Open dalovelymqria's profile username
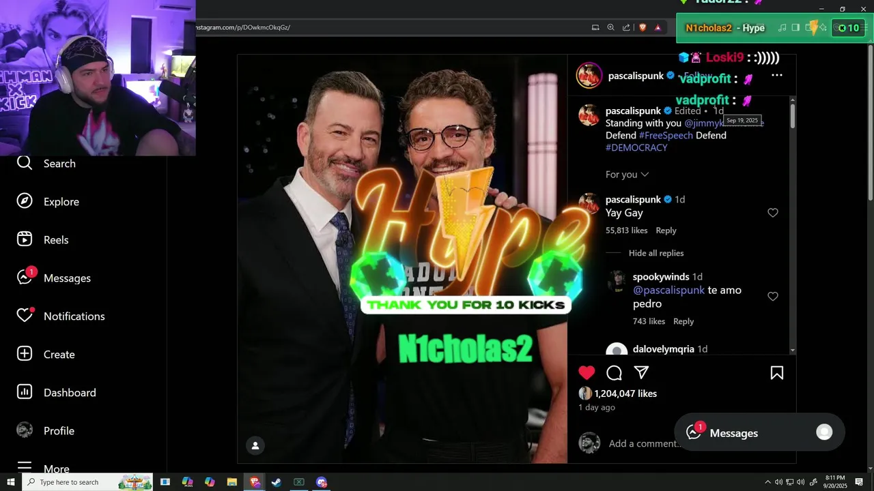 point(664,349)
